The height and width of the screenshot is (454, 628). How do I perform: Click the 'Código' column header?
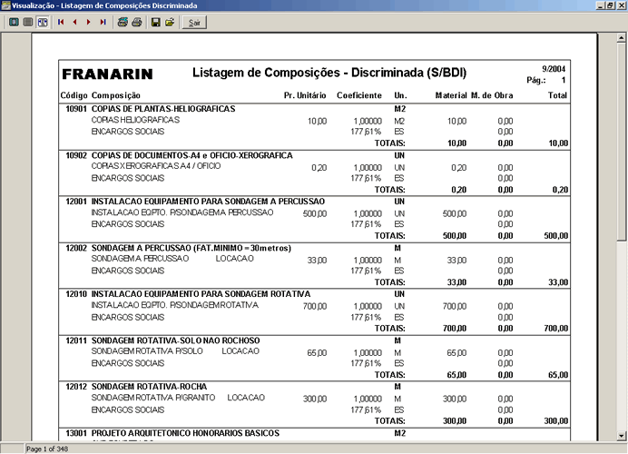pyautogui.click(x=74, y=95)
